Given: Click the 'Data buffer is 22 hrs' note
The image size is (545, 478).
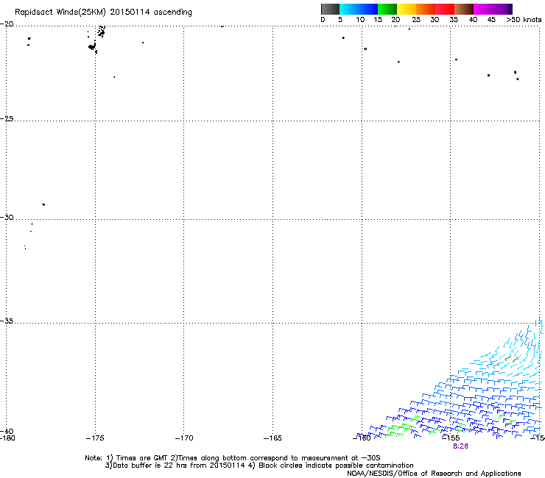Looking at the screenshot, I should (x=260, y=465).
